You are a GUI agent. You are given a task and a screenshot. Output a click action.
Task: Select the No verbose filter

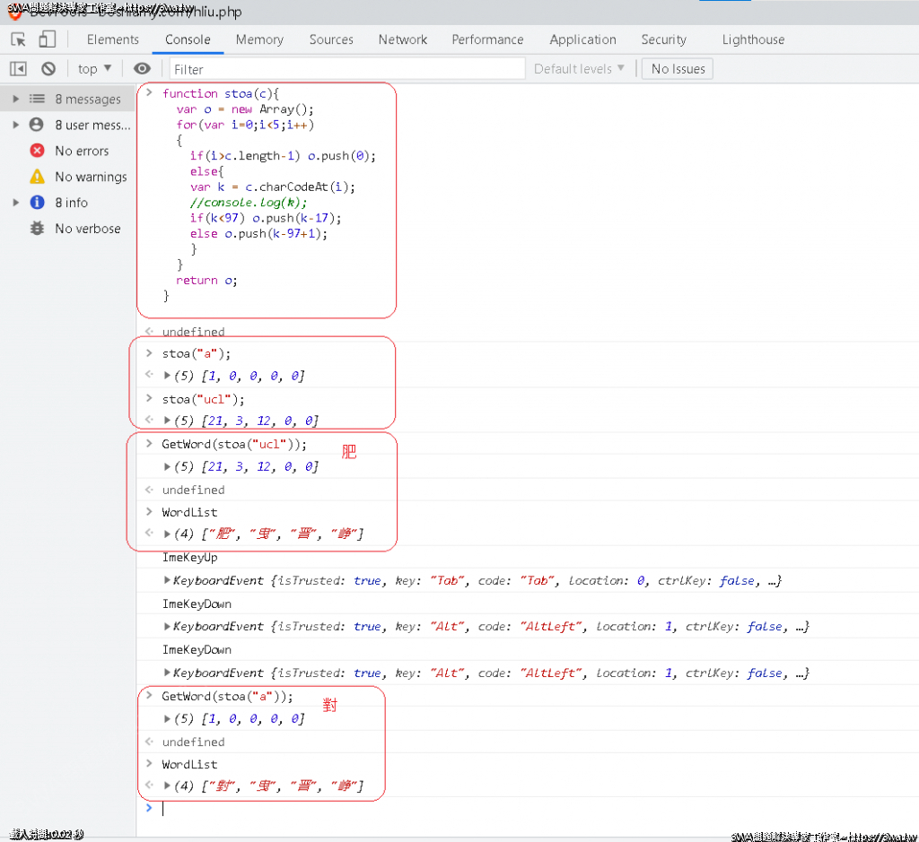click(87, 229)
